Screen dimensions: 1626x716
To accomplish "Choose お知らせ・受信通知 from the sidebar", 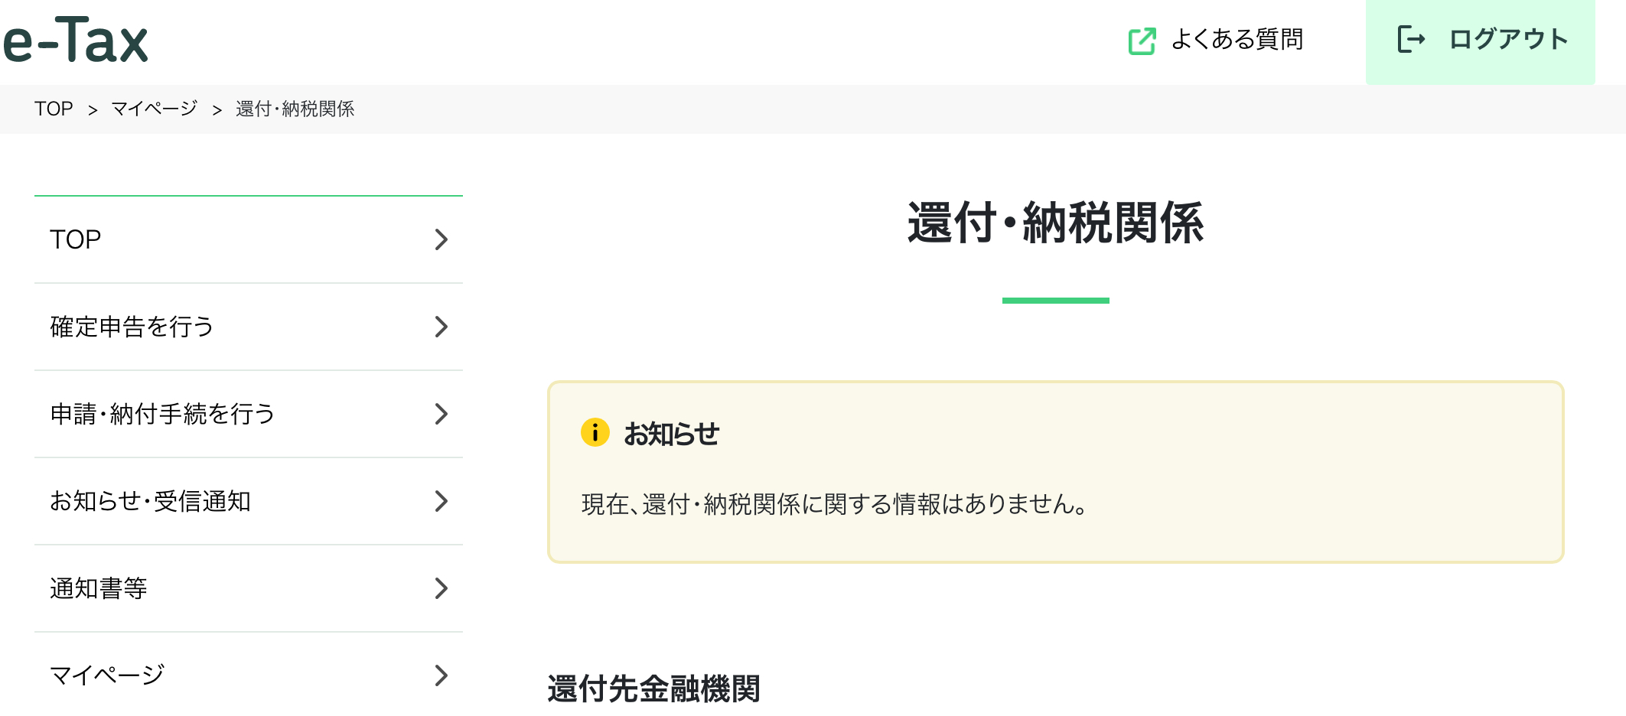I will point(151,501).
